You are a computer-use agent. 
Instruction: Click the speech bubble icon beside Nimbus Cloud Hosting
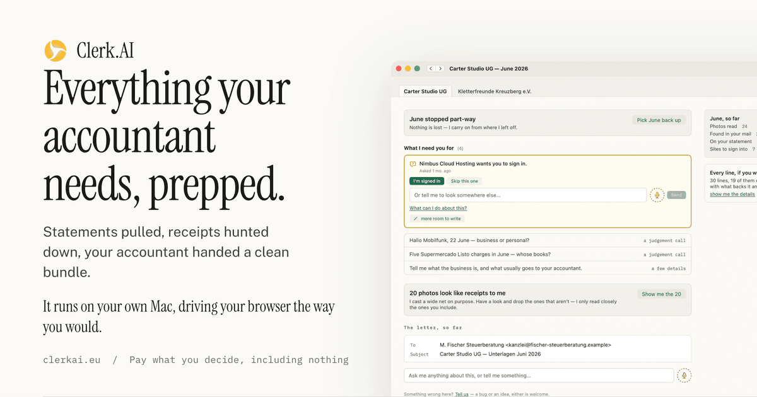pyautogui.click(x=413, y=164)
